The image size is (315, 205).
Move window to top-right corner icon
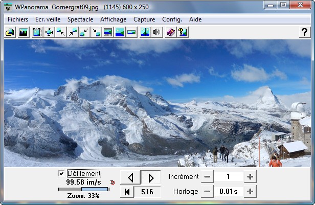click(x=73, y=32)
